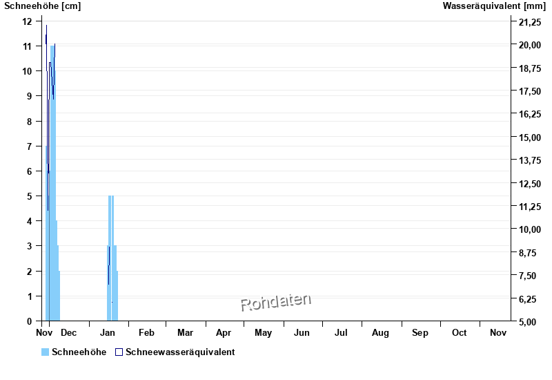Pick the Apr label on time axis
The image size is (552, 380).
224,333
